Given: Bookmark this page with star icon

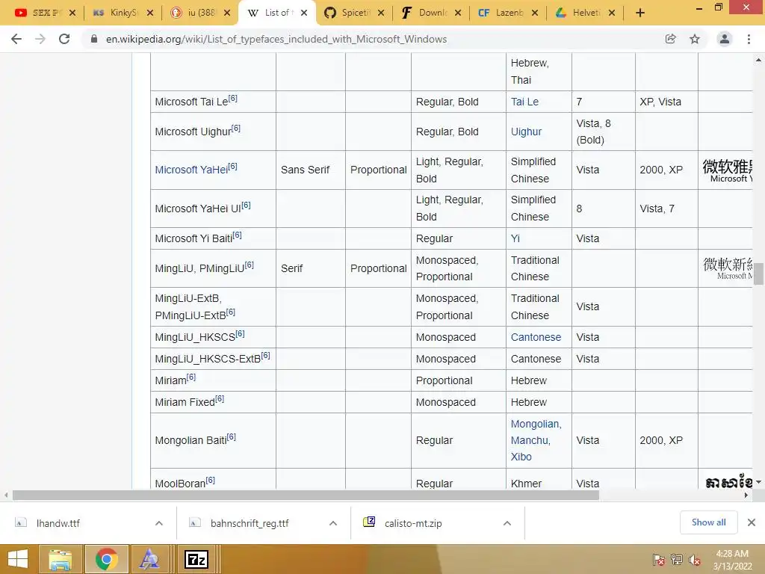Looking at the screenshot, I should [695, 39].
